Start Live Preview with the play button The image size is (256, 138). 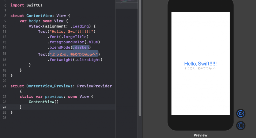(241, 114)
